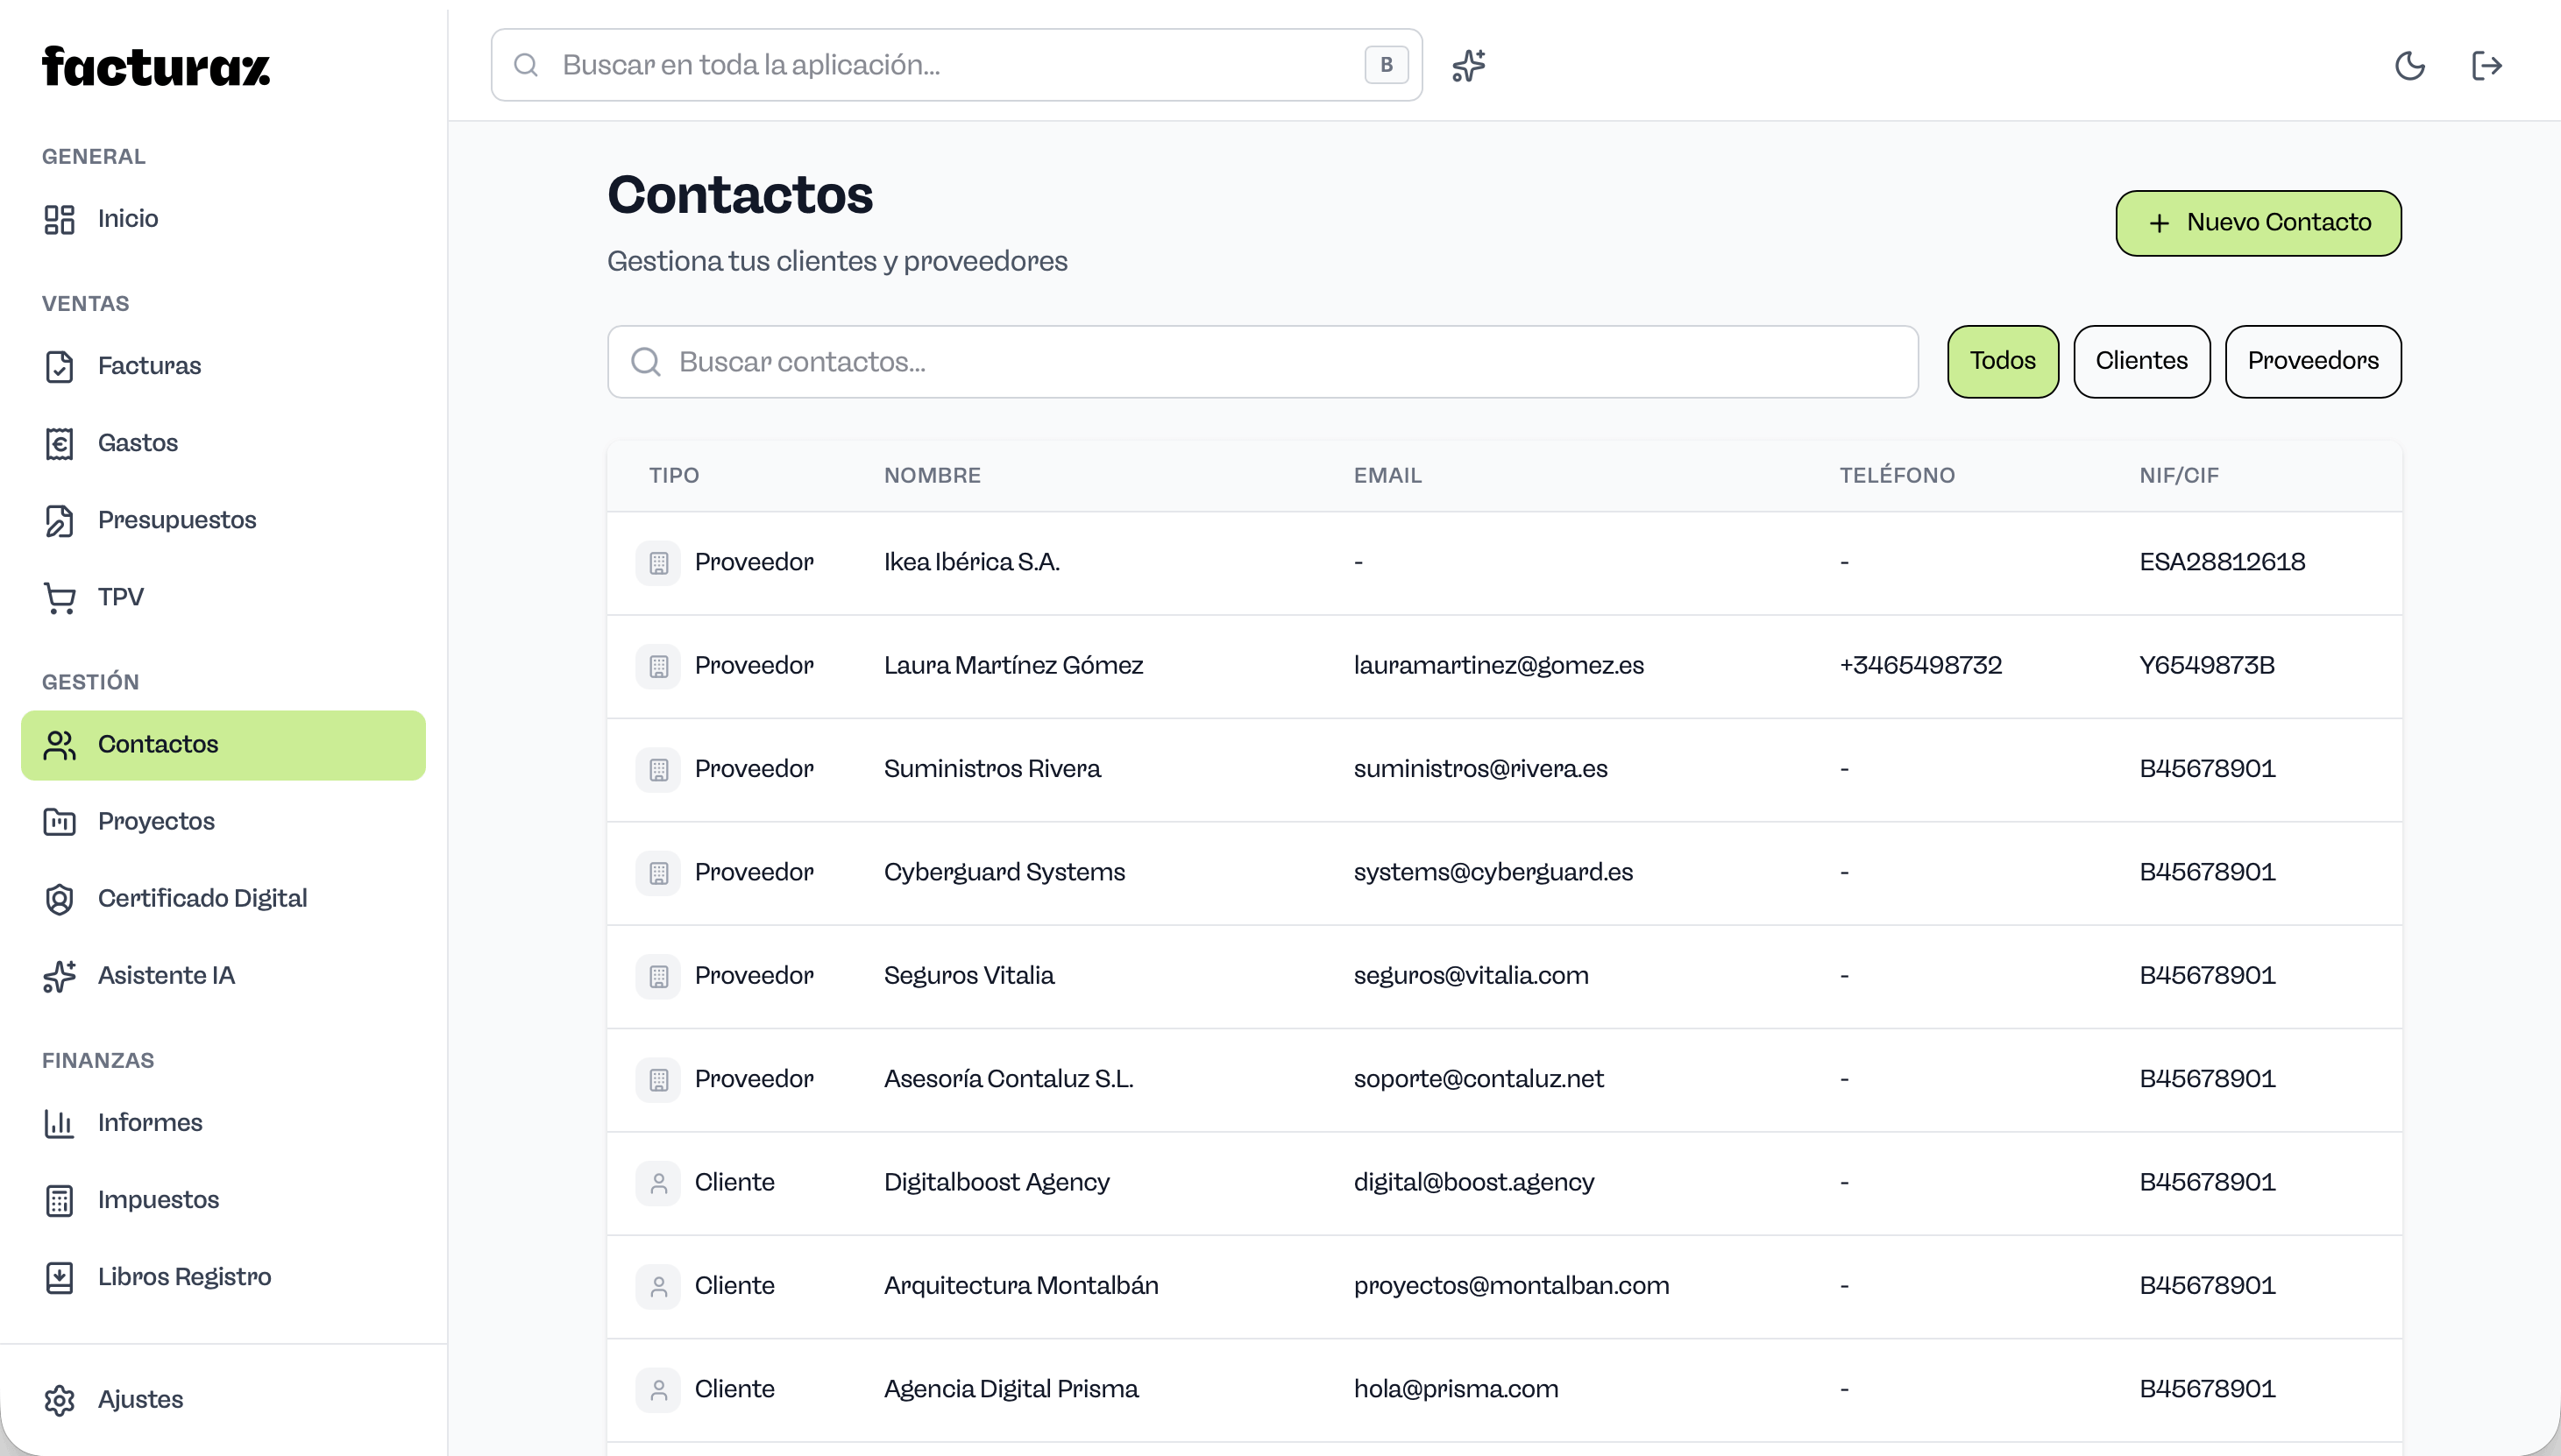Image resolution: width=2561 pixels, height=1456 pixels.
Task: Toggle dark mode with moon icon
Action: (2409, 66)
